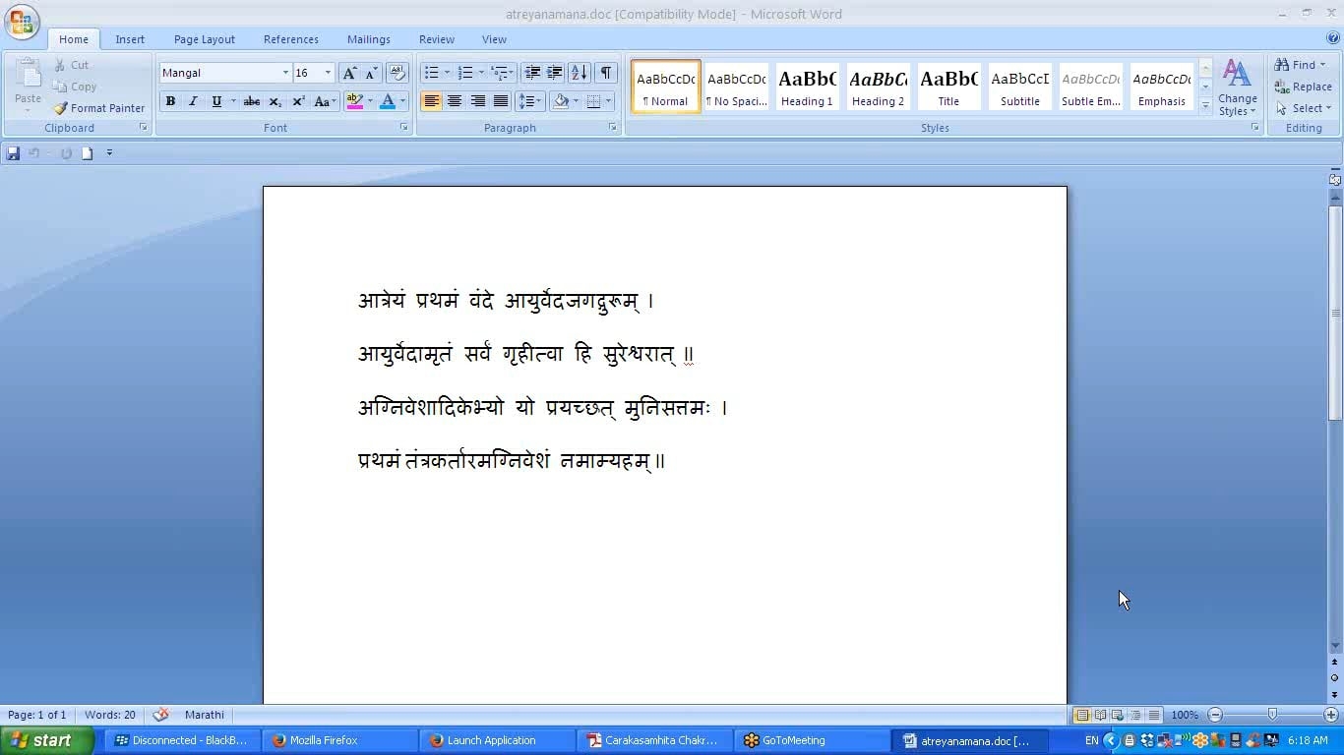Click the Clear Formatting icon
The height and width of the screenshot is (755, 1344).
pos(397,73)
